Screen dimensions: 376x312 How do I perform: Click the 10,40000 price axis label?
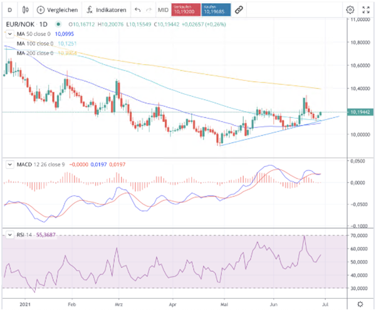pos(360,89)
